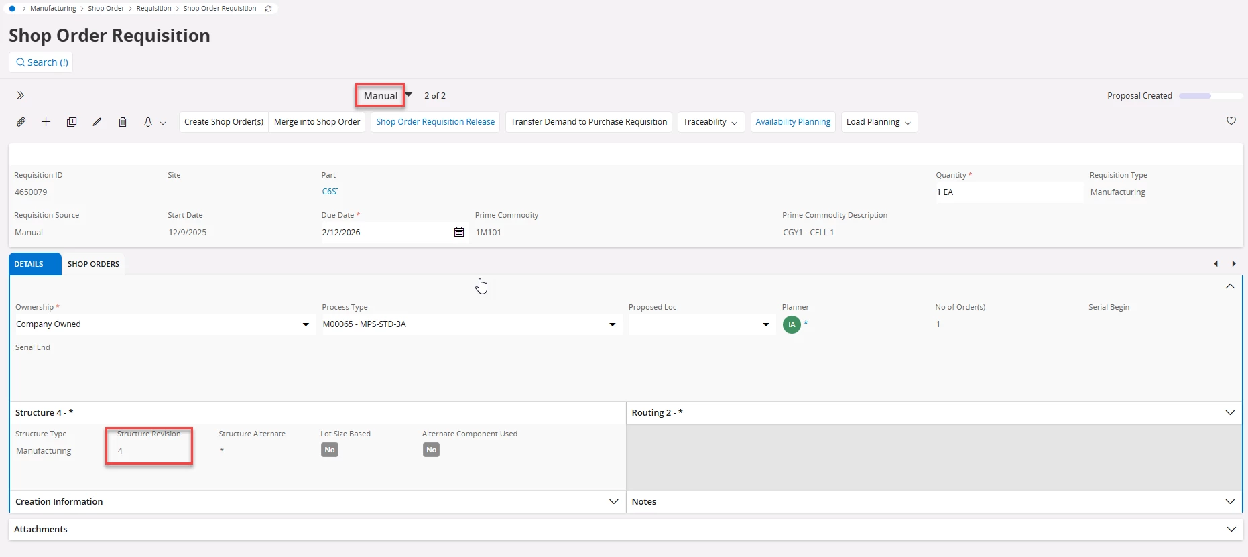Switch to the SHOP ORDERS tab
The width and height of the screenshot is (1248, 557).
(x=93, y=264)
